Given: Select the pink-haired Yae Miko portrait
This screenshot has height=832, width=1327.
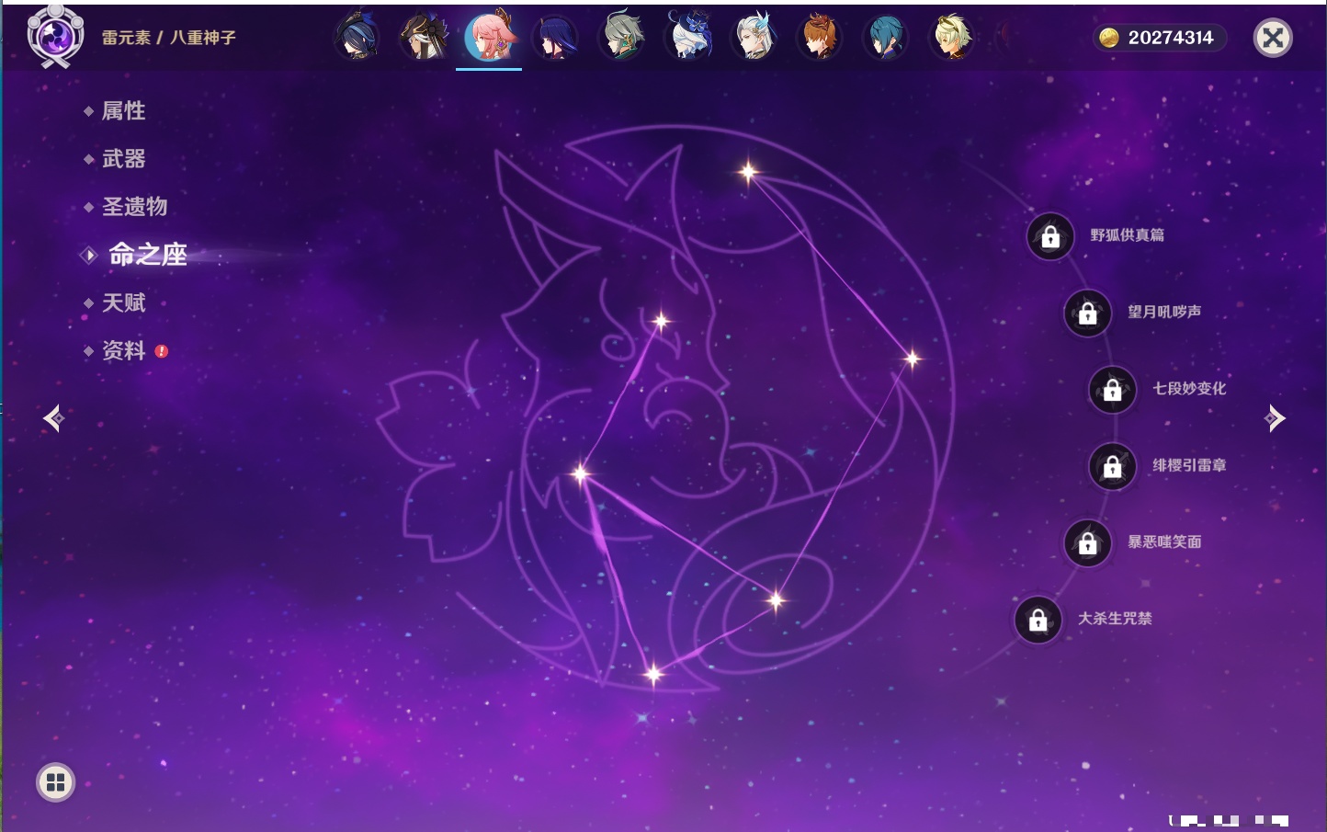Looking at the screenshot, I should 489,37.
